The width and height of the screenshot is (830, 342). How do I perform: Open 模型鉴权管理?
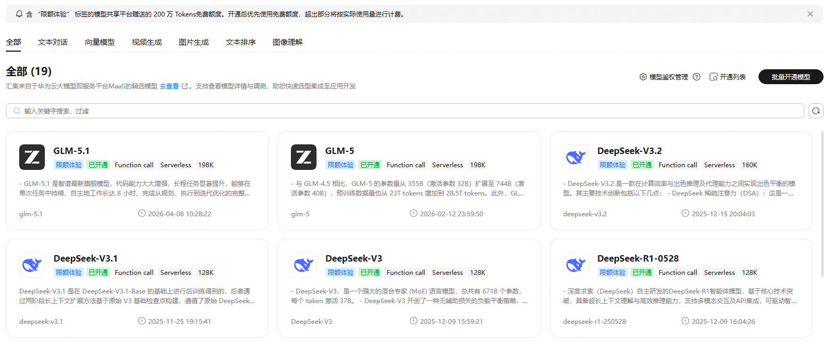[668, 77]
